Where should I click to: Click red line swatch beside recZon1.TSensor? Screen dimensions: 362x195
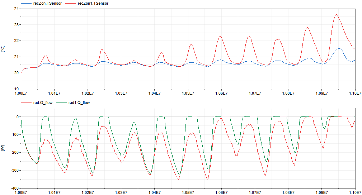point(69,3)
